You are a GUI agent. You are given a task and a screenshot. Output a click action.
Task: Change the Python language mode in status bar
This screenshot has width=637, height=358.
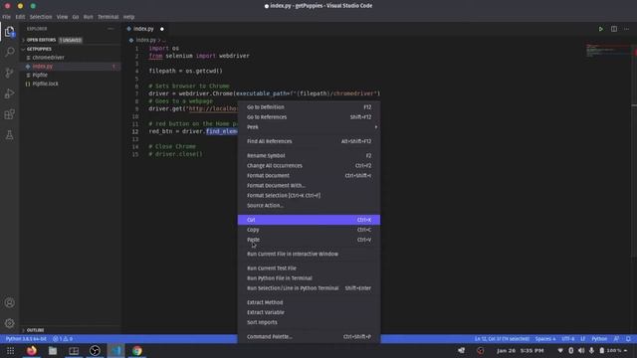click(599, 339)
